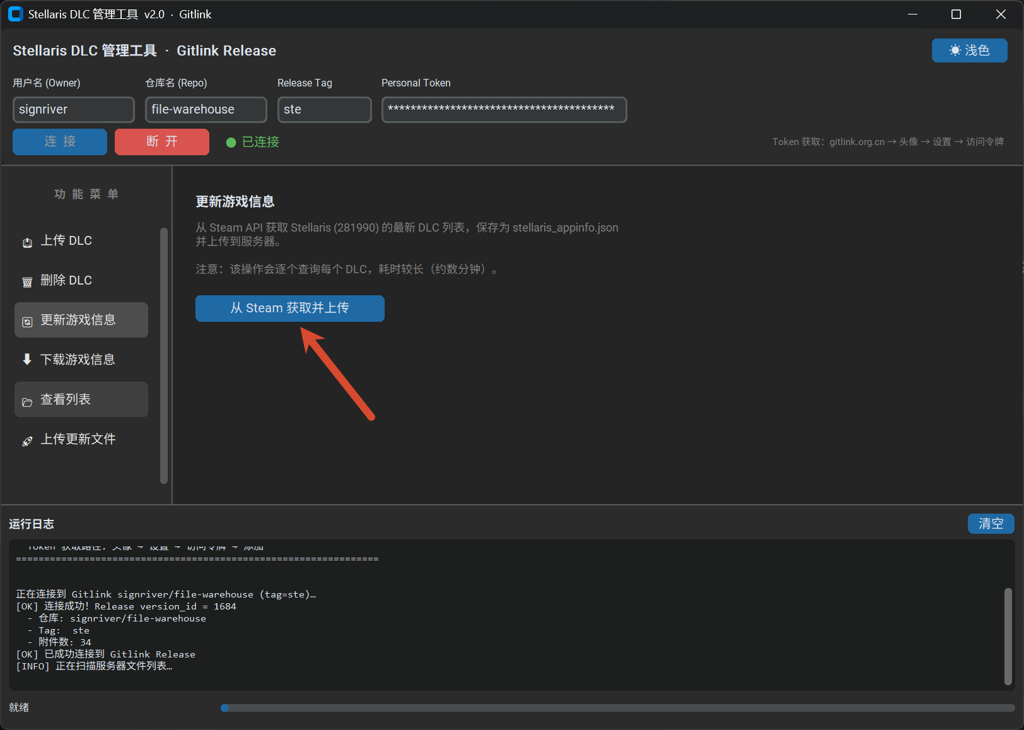Close the Stellaris DLC tool window

[x=1001, y=14]
